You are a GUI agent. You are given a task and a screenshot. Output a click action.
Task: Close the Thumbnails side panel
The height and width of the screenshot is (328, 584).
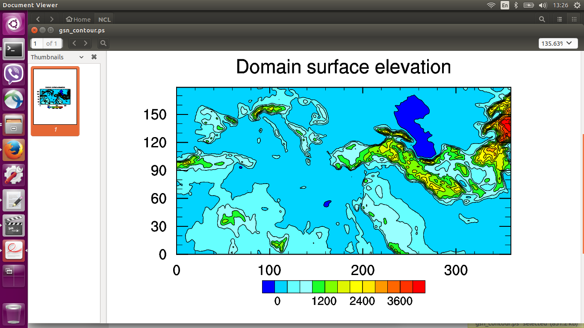point(94,57)
